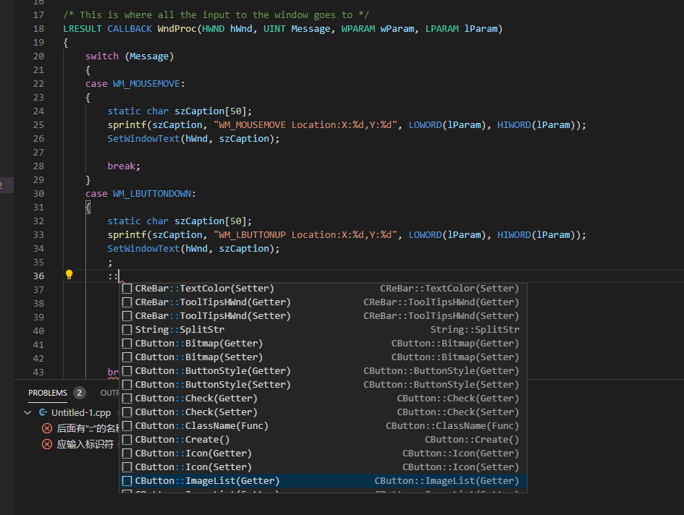Collapse the Untitled-1.cpp problems group

27,412
